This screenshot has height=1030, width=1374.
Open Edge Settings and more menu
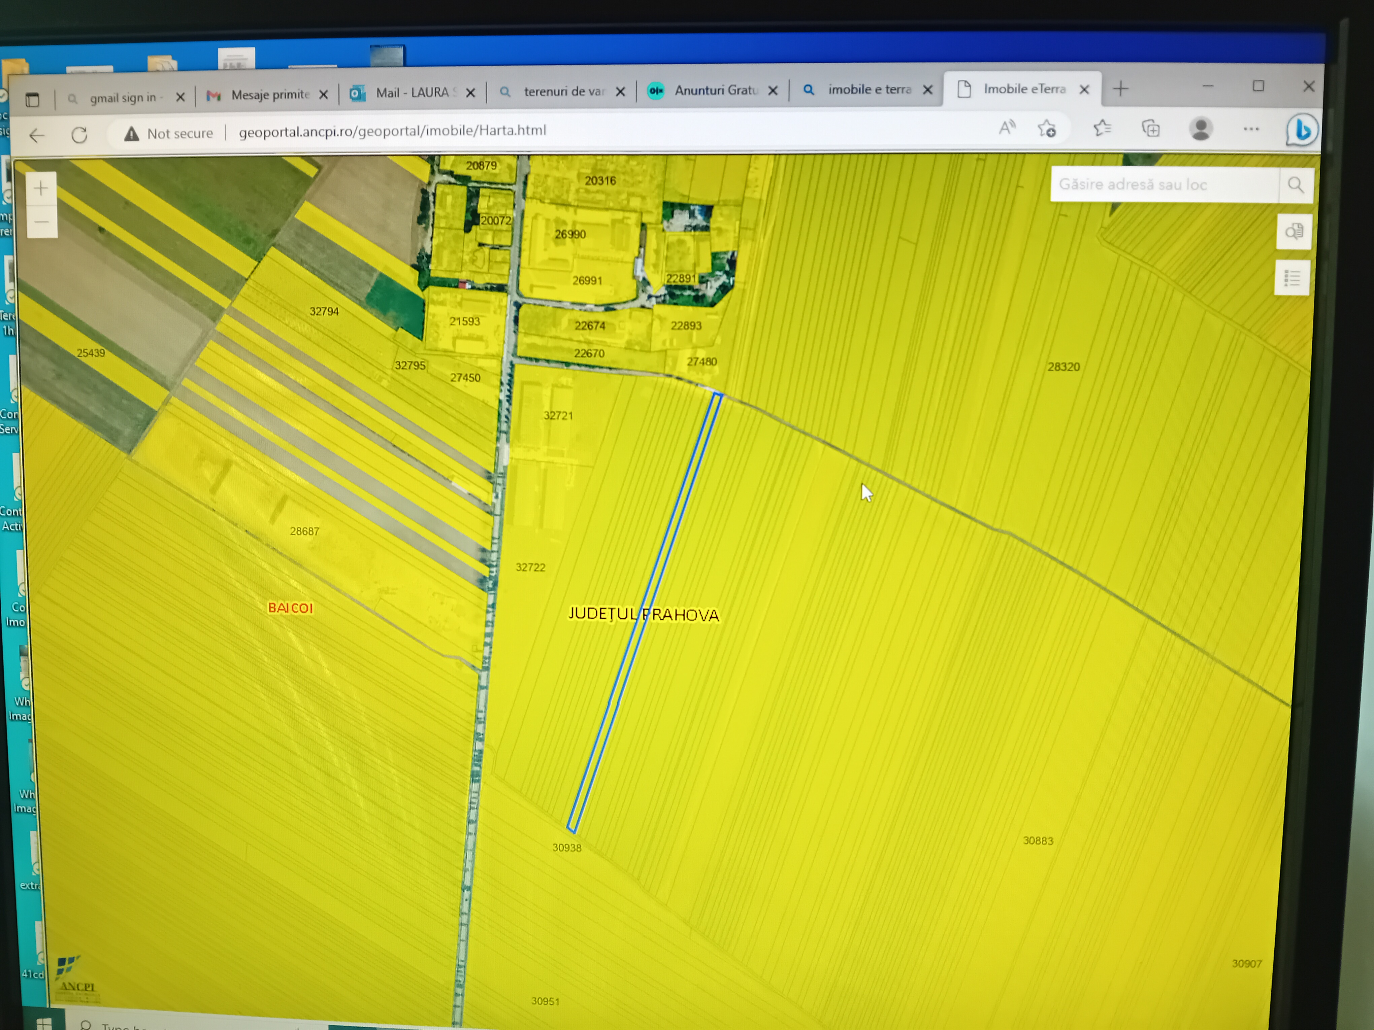tap(1251, 129)
